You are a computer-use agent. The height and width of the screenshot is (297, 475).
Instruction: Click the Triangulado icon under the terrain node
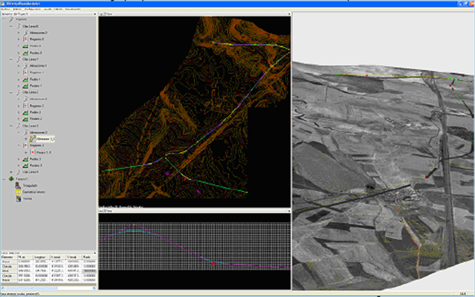(18, 185)
